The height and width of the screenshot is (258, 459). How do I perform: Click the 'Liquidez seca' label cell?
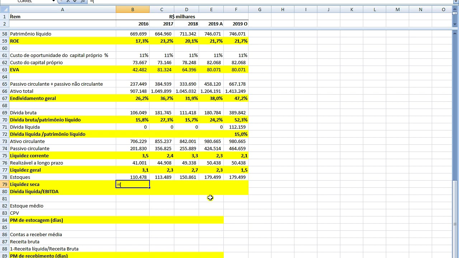[x=62, y=184]
